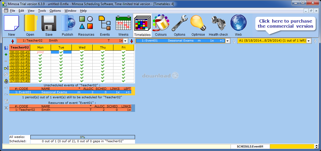Click the forbidden circle sidebar icon
This screenshot has height=151, width=321.
coord(6,75)
